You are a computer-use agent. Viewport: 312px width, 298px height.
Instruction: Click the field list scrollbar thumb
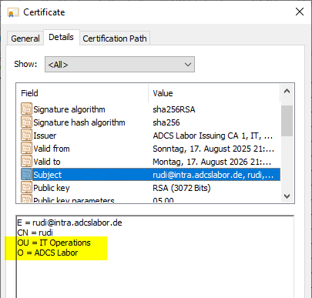click(x=287, y=121)
